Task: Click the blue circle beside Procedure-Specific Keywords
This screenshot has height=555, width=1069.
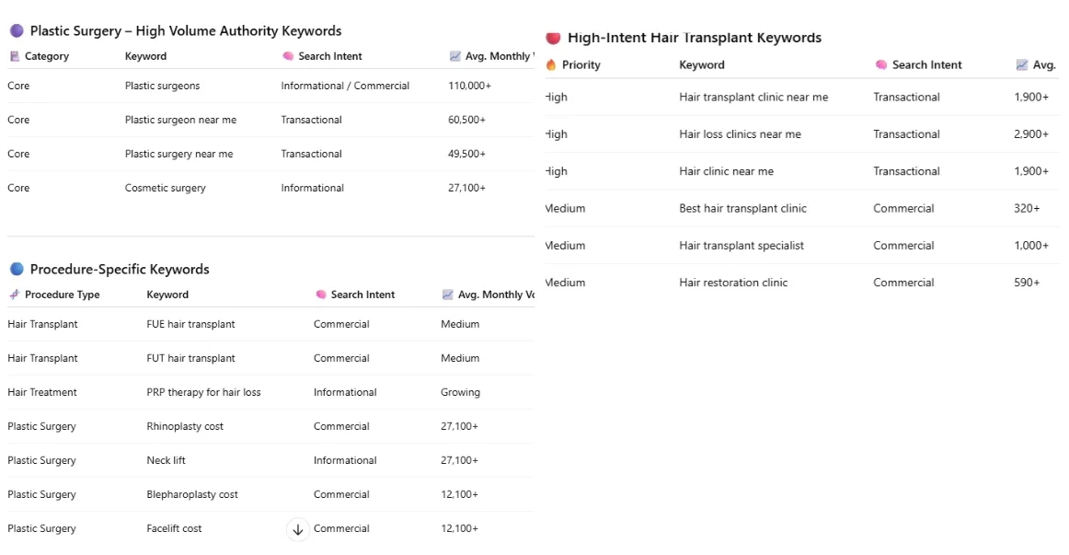Action: [x=17, y=270]
